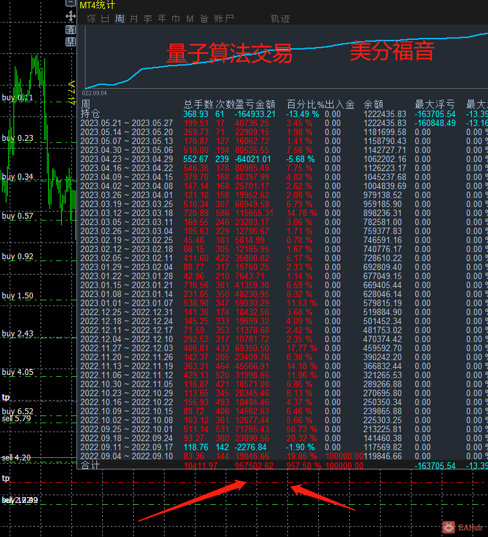Click the sell 4.20 order label on the chart

coord(16,457)
